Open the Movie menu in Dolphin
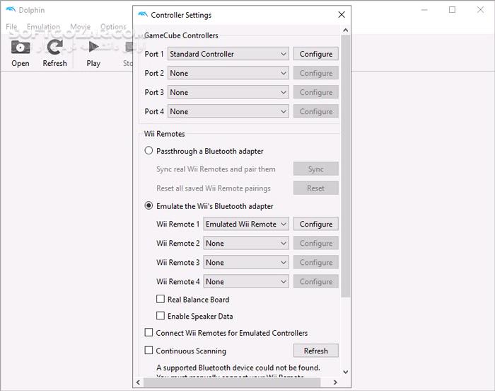Image resolution: width=495 pixels, height=391 pixels. (80, 27)
